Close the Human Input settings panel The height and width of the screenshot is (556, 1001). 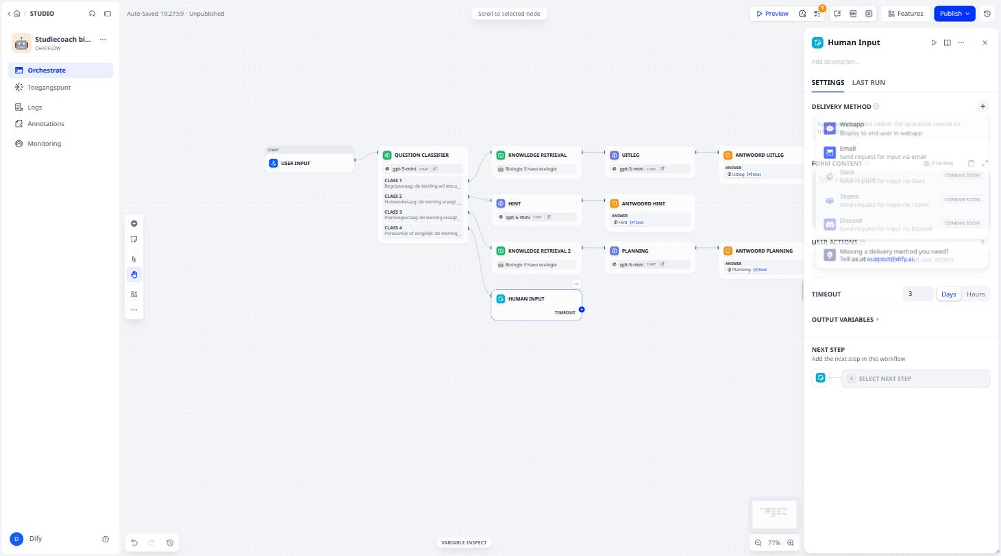(x=985, y=42)
